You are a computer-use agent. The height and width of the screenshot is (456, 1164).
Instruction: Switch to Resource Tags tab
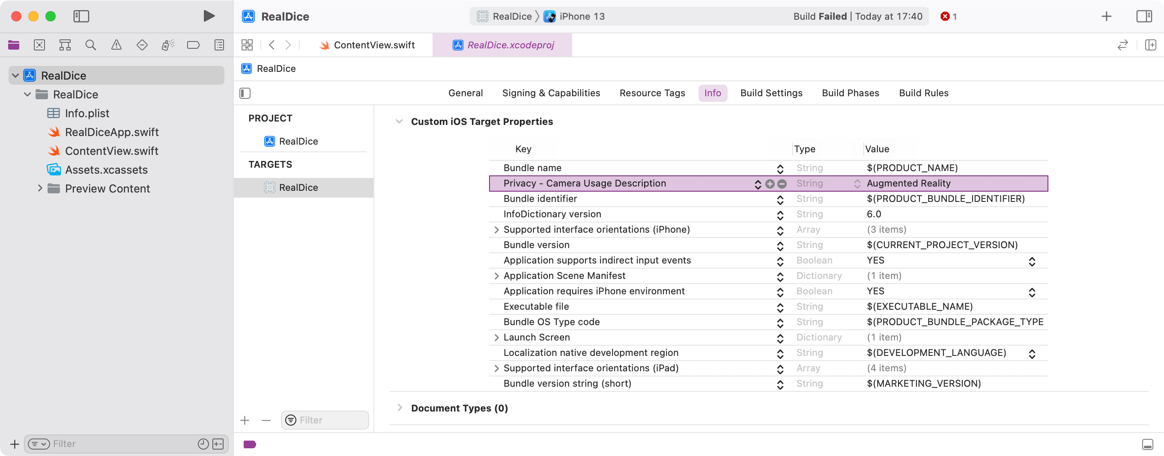tap(652, 93)
